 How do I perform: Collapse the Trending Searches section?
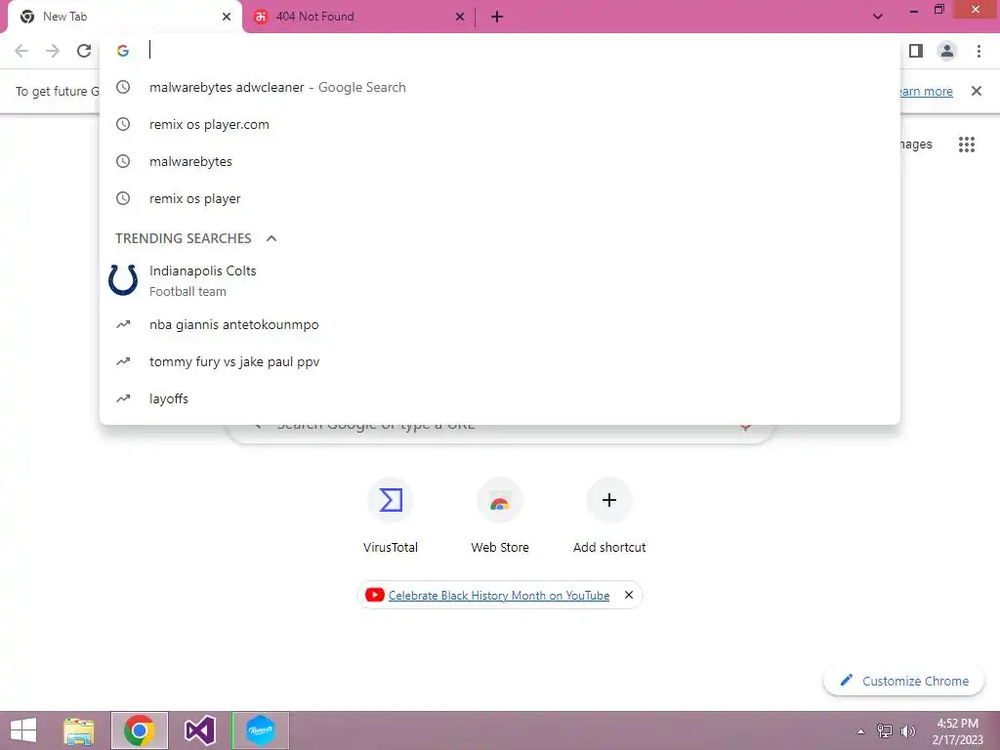271,238
